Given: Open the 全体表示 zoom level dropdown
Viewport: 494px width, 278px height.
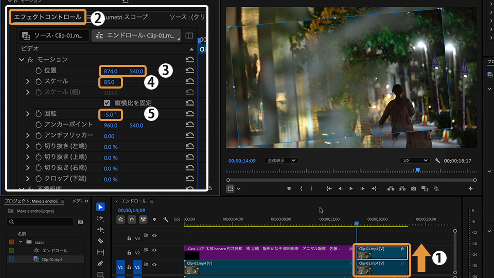Looking at the screenshot, I should 281,161.
